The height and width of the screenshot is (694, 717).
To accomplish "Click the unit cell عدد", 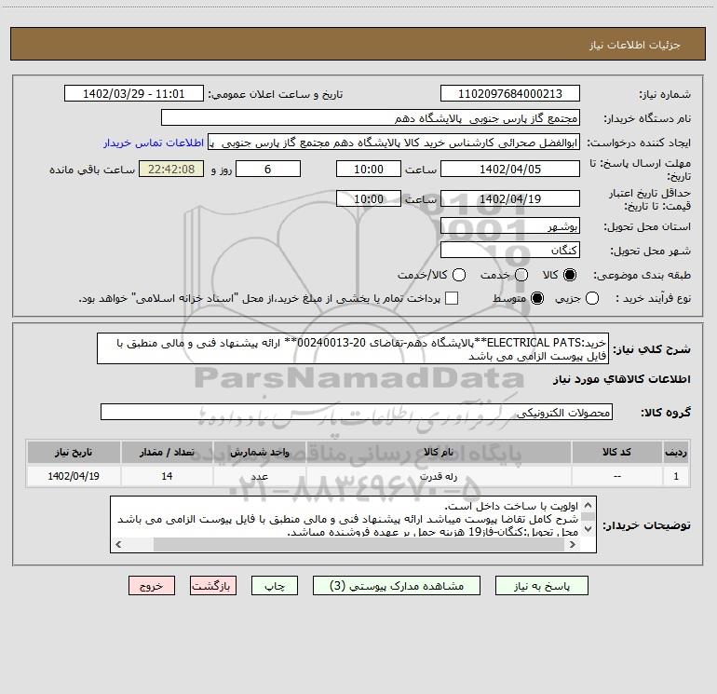I will coord(259,476).
